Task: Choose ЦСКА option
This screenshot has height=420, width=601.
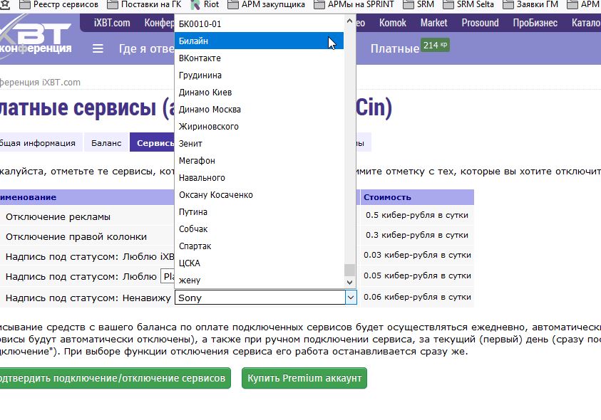Action: click(259, 263)
